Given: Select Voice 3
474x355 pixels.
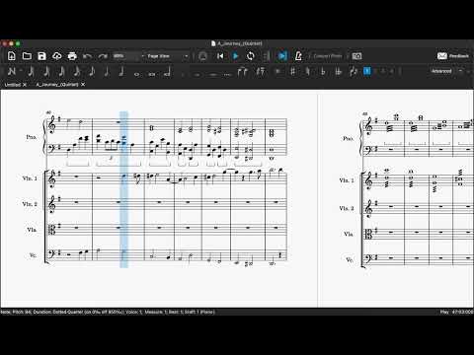Looking at the screenshot, I should pos(383,71).
